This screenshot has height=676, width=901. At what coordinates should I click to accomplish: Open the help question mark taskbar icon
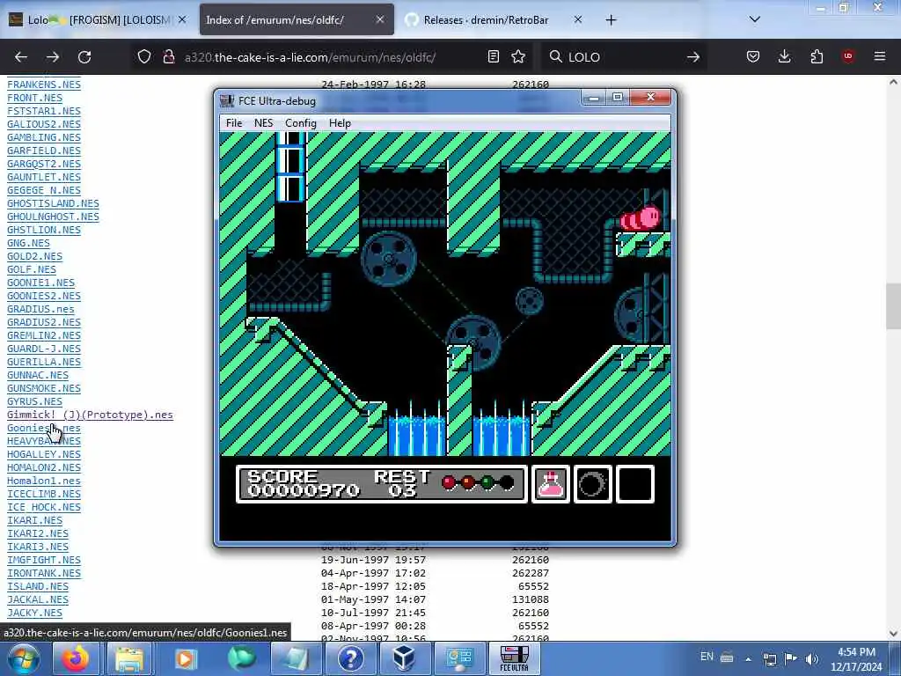click(350, 658)
